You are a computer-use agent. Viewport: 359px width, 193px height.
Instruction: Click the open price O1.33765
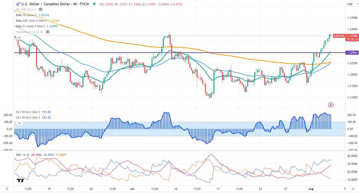coord(107,4)
